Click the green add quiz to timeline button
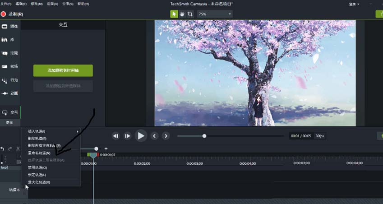The height and width of the screenshot is (204, 383). [63, 70]
